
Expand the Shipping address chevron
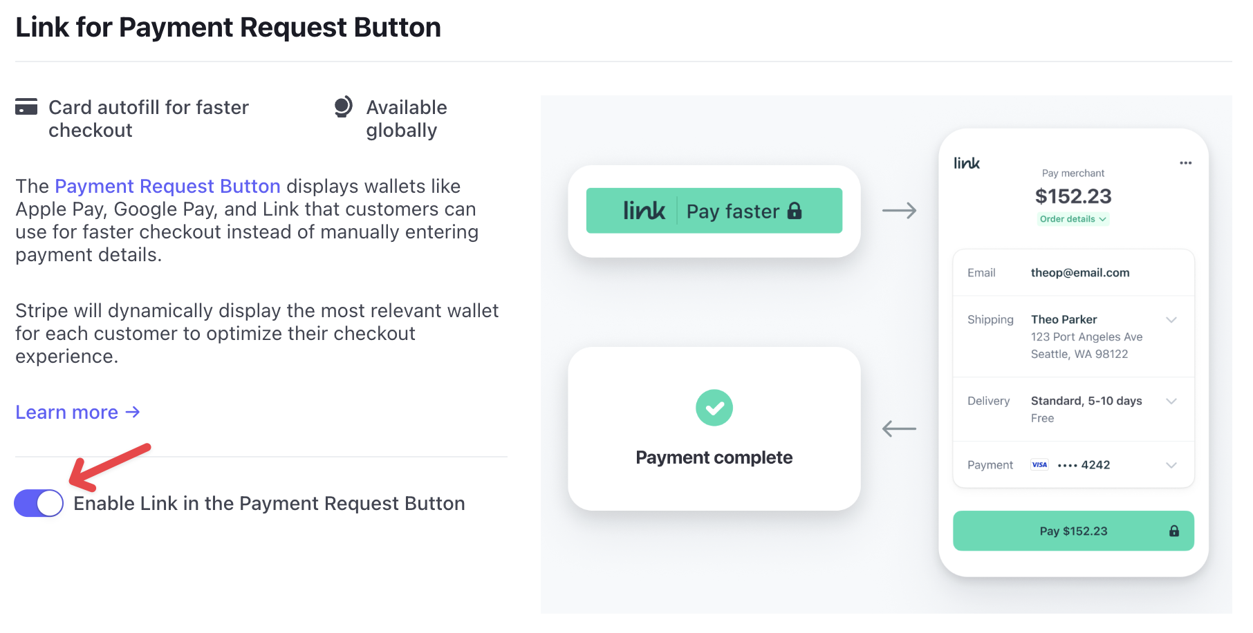click(1171, 320)
